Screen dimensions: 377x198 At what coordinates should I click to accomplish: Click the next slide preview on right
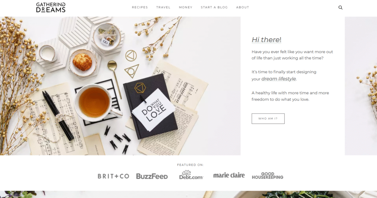click(x=361, y=86)
